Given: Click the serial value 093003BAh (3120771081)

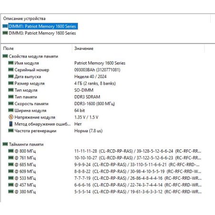Looking at the screenshot, I should [97, 70].
